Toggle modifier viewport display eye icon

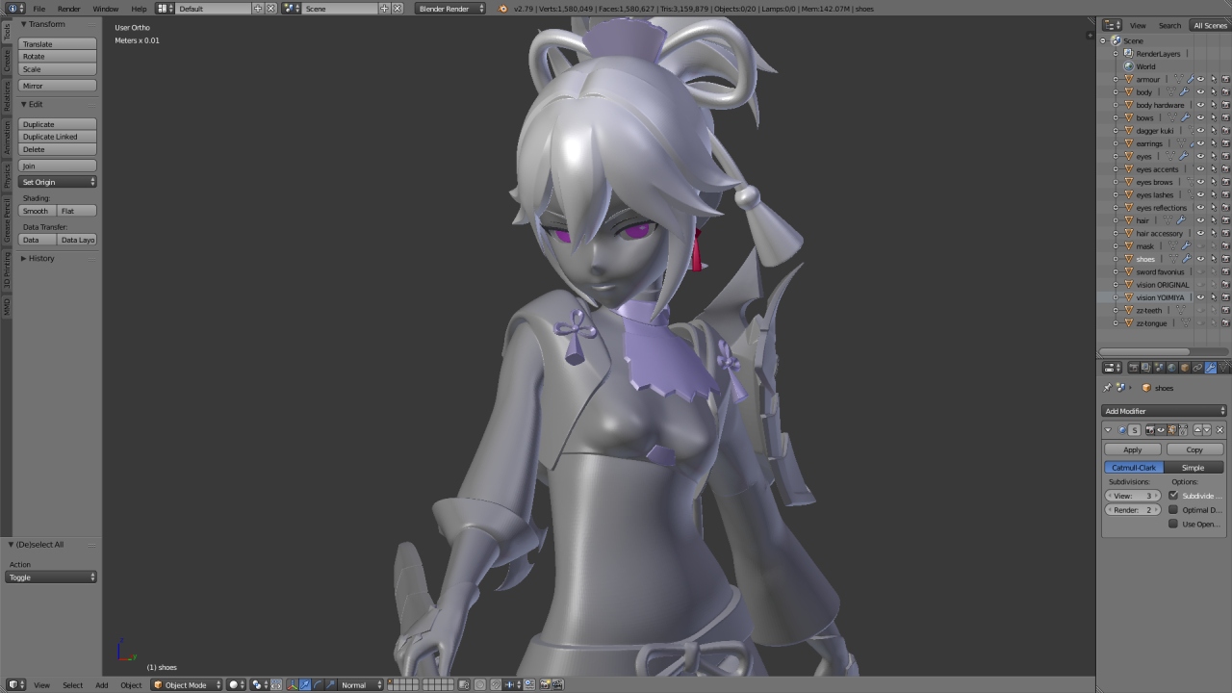coord(1161,429)
